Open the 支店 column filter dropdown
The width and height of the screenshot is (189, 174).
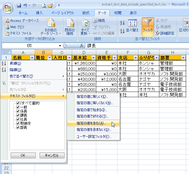pos(135,58)
